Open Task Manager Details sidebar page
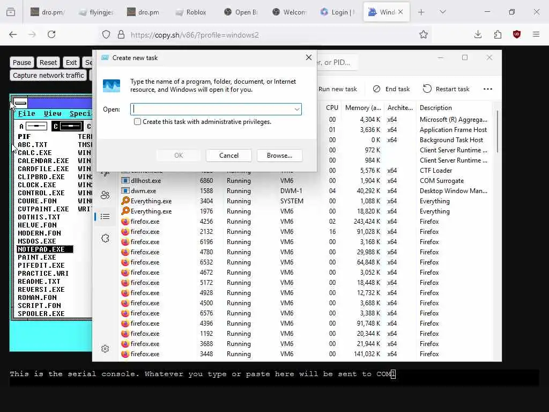The width and height of the screenshot is (549, 412). coord(105,217)
